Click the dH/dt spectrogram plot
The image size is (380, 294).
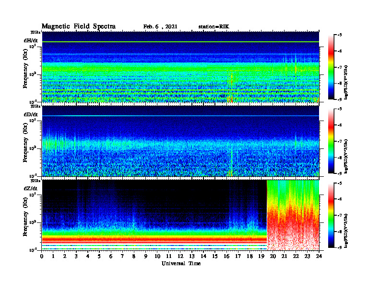click(x=180, y=67)
